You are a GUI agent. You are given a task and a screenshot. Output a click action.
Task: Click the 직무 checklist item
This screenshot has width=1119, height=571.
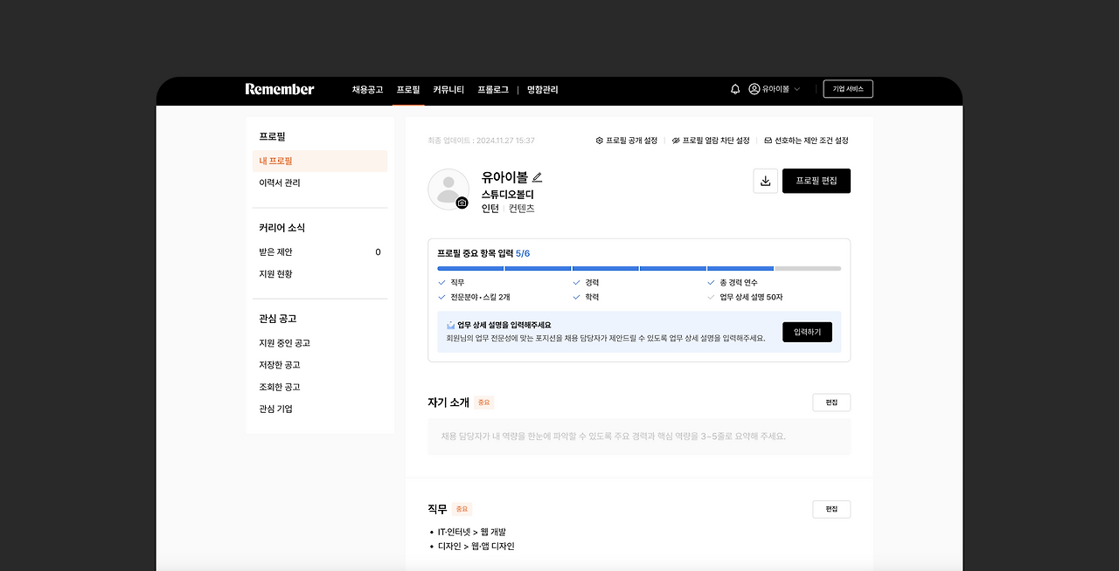click(x=451, y=283)
